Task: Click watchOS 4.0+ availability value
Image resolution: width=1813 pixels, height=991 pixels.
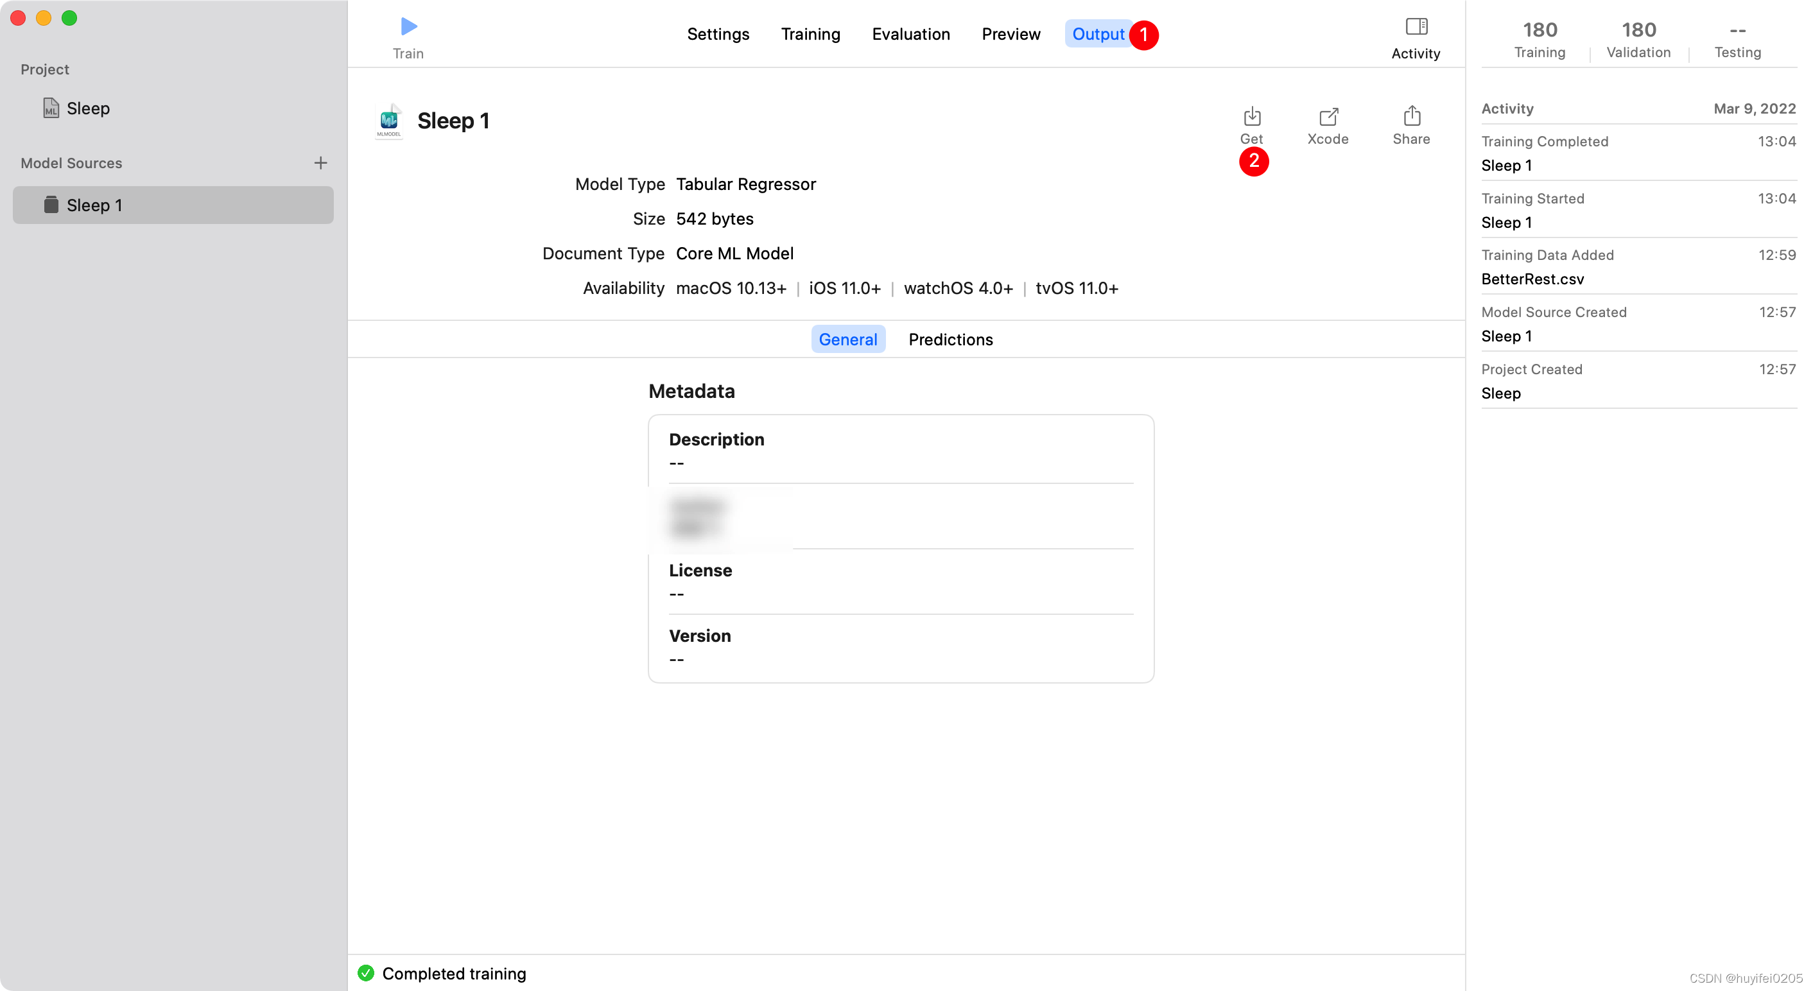Action: pyautogui.click(x=958, y=288)
